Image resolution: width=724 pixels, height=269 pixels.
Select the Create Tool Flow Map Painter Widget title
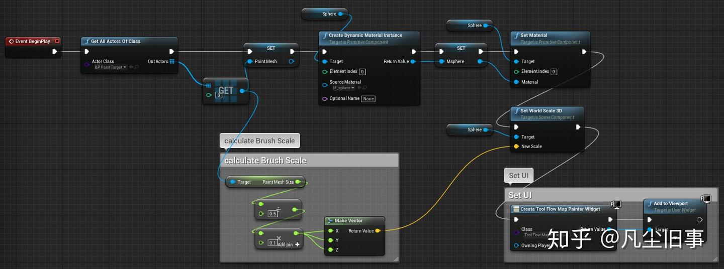[560, 209]
